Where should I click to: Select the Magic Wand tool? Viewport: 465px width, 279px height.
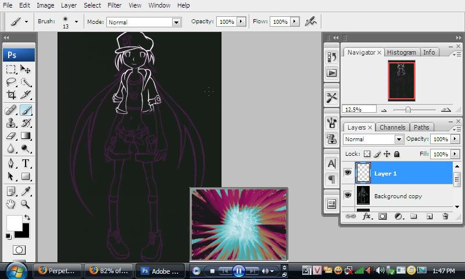pyautogui.click(x=26, y=82)
